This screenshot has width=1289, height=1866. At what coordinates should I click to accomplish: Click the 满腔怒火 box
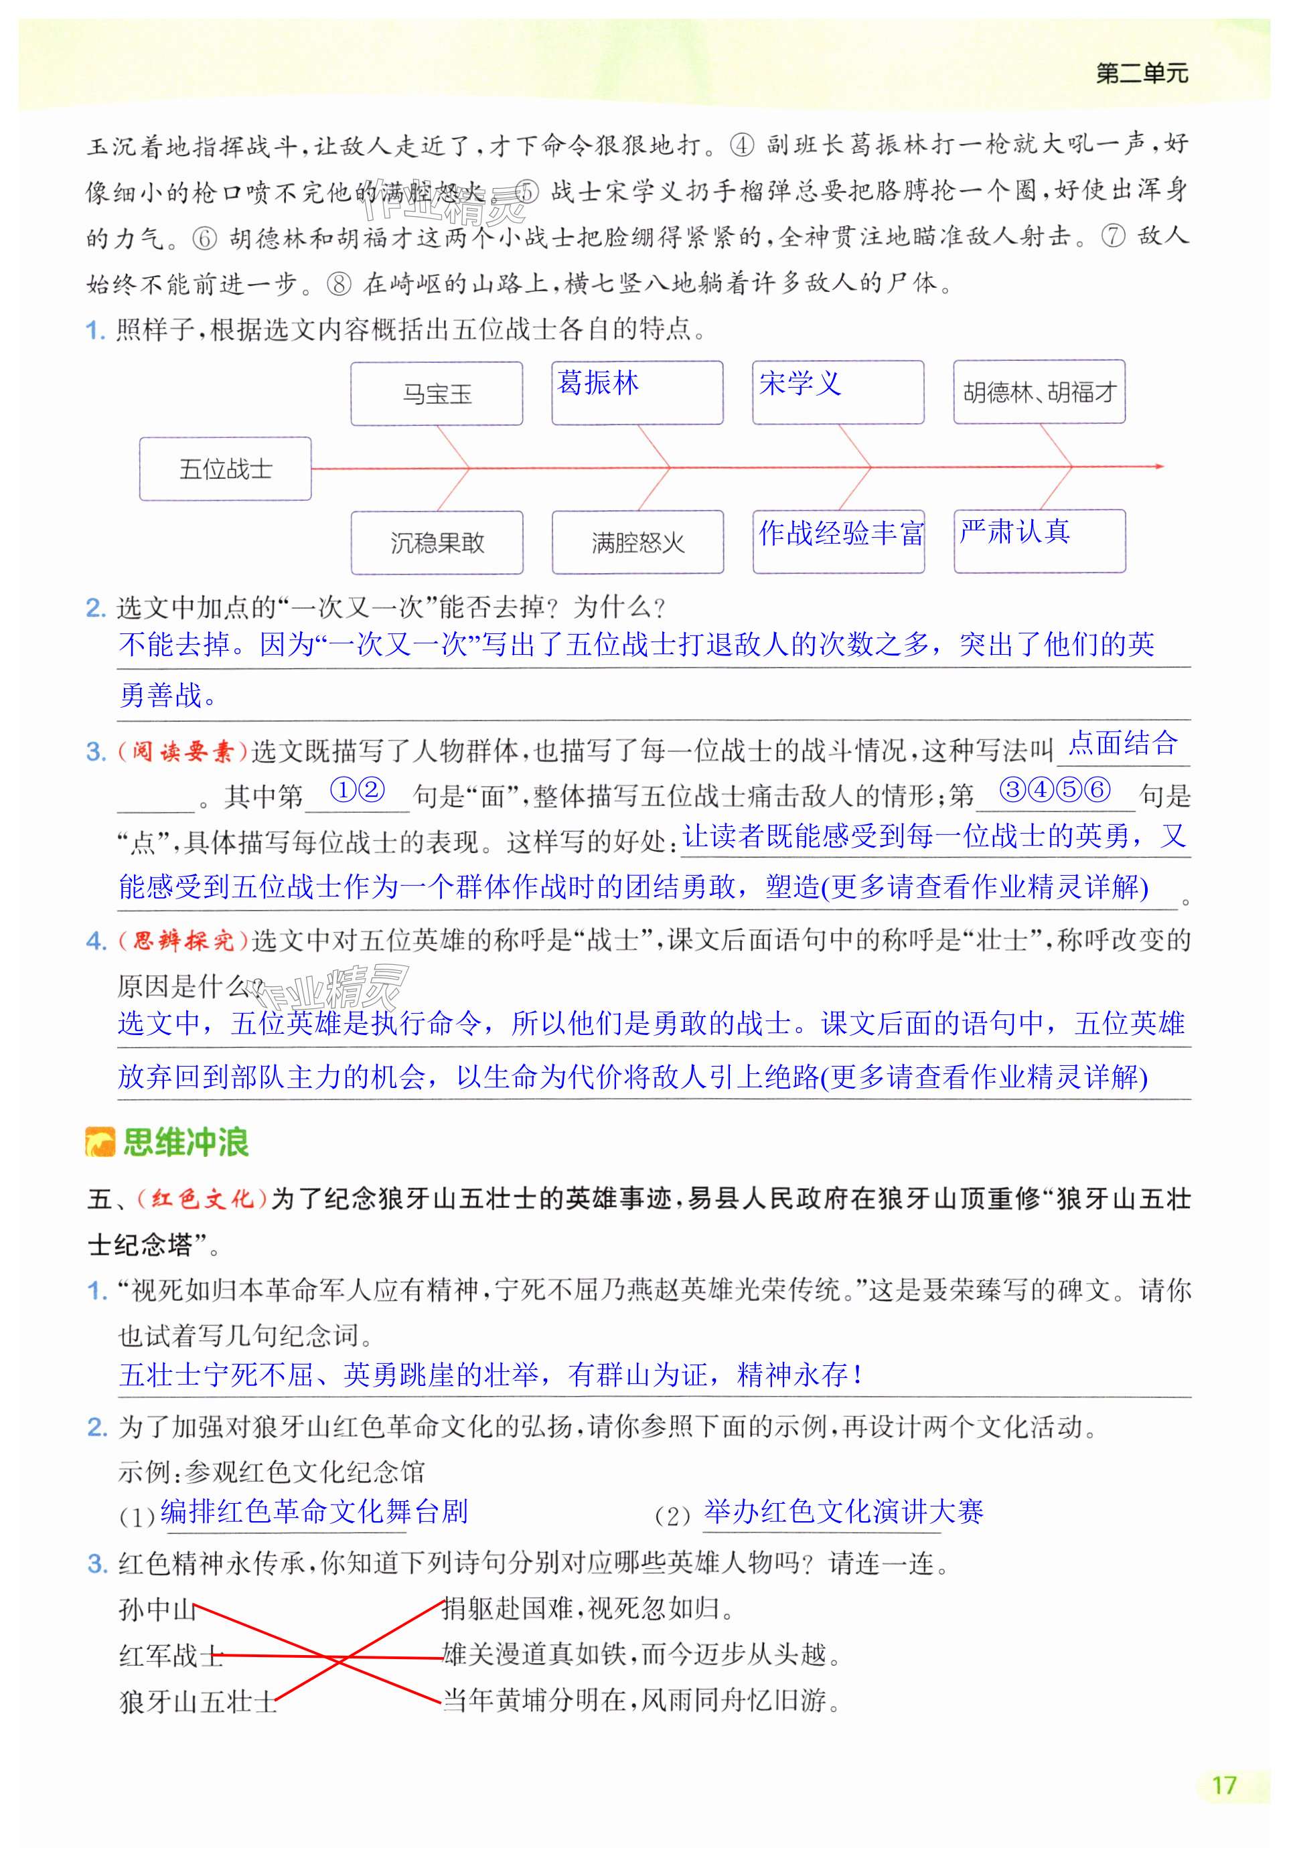pyautogui.click(x=637, y=542)
